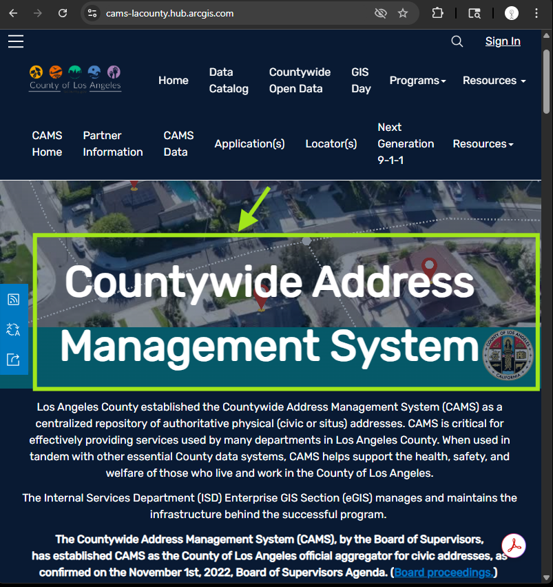The width and height of the screenshot is (553, 587).
Task: Bookmark this page with the star icon
Action: (403, 13)
